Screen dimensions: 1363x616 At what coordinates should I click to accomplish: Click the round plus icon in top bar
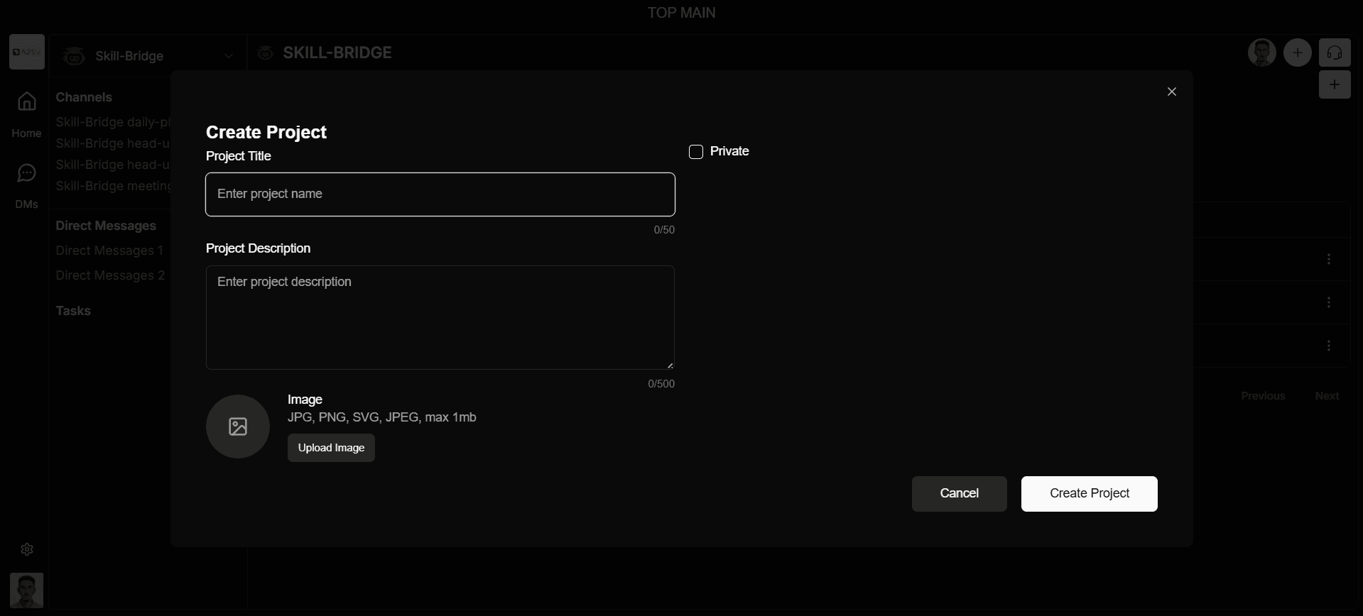click(1298, 53)
